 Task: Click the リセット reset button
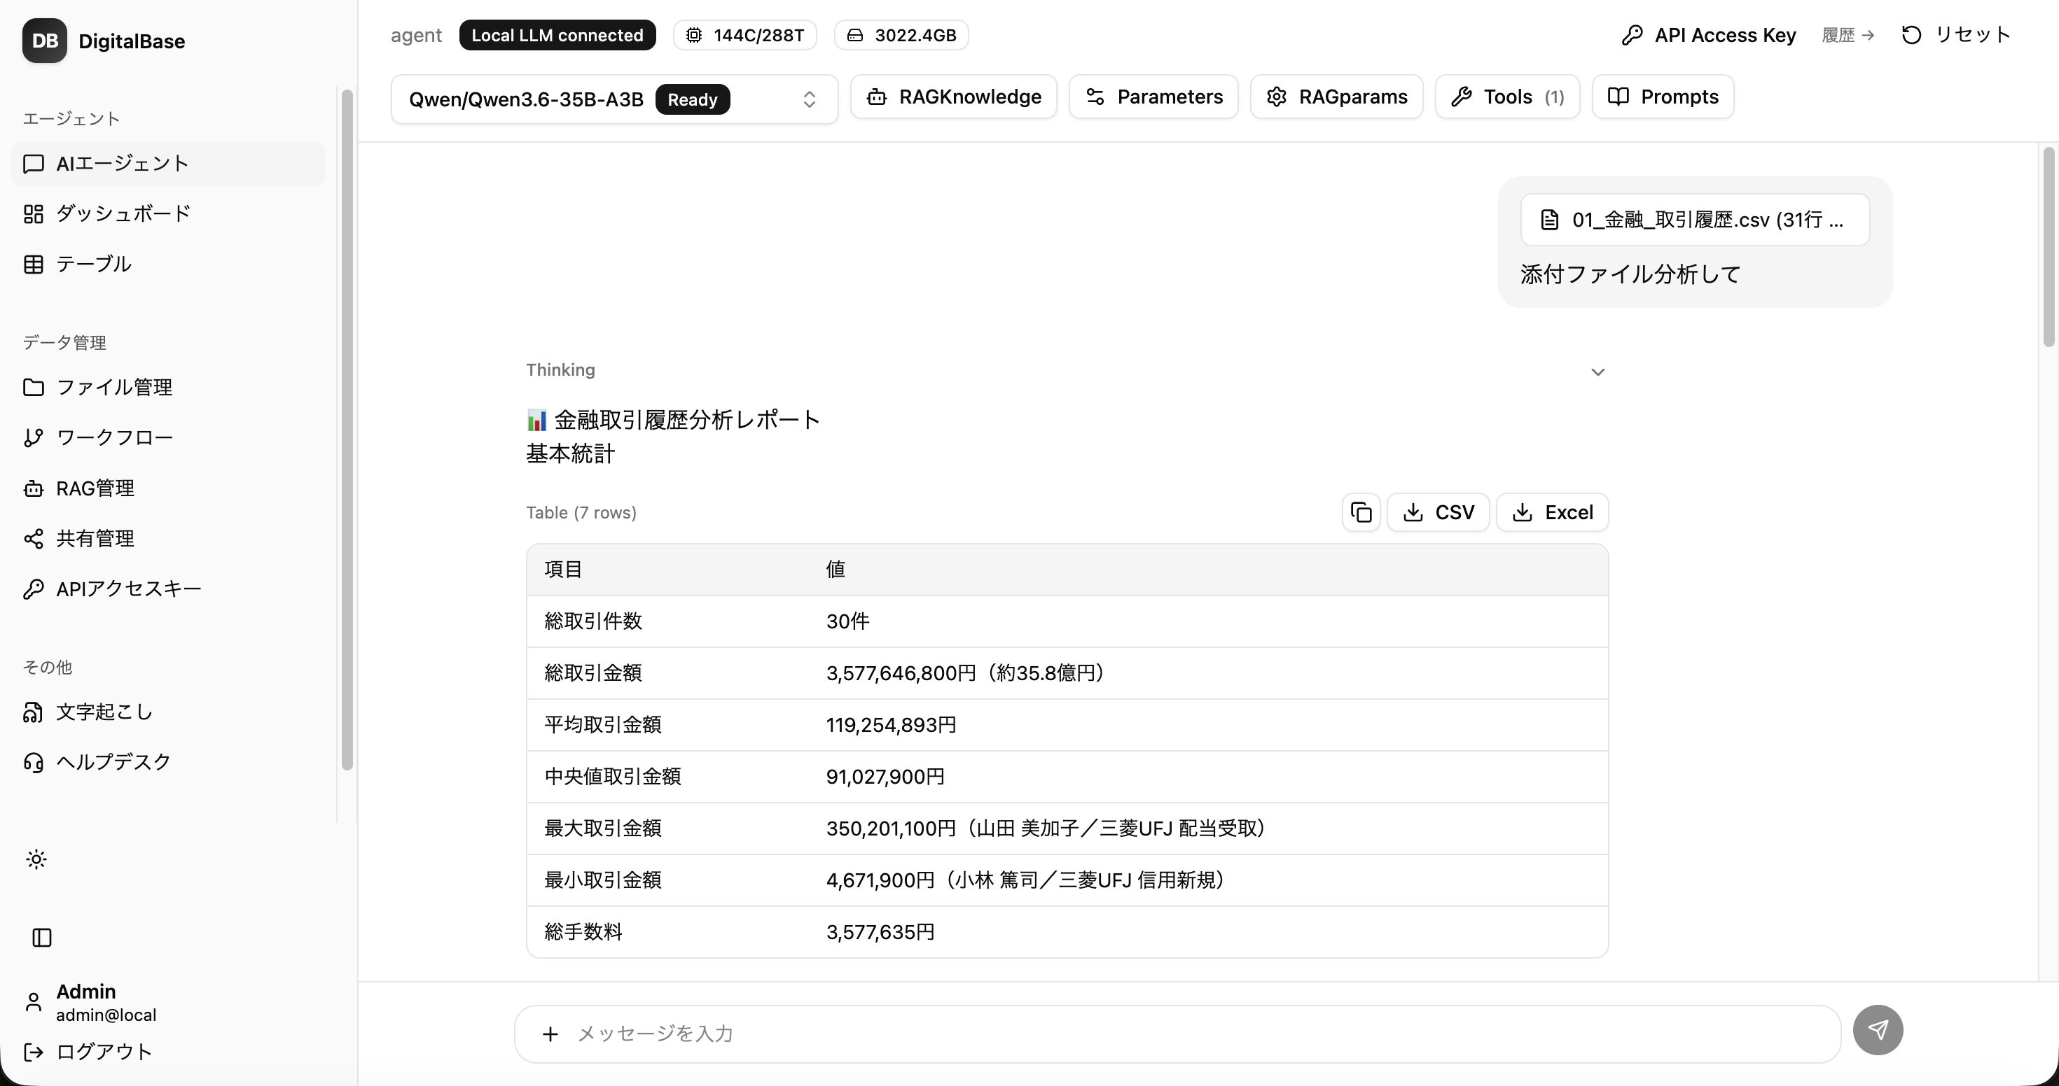[x=1955, y=35]
